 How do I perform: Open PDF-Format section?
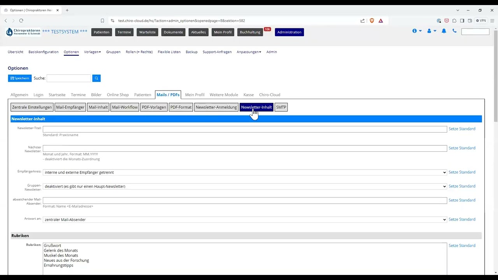pyautogui.click(x=181, y=107)
